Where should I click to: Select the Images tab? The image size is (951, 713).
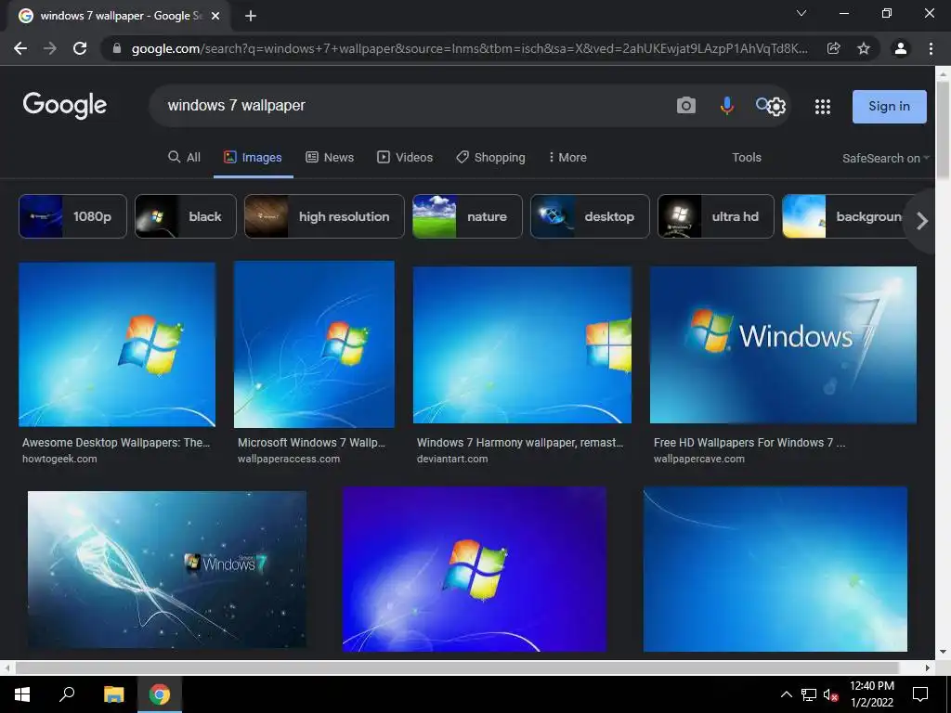253,158
